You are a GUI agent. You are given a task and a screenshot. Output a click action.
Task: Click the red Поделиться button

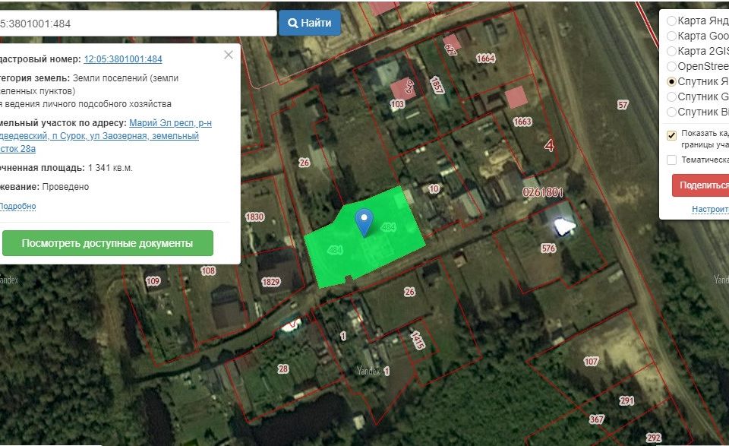(x=702, y=185)
